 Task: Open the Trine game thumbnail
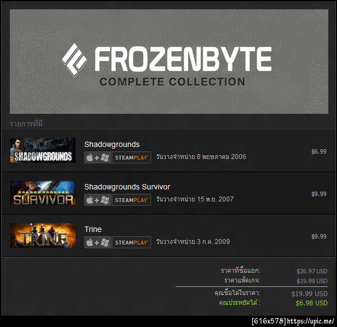coord(43,235)
